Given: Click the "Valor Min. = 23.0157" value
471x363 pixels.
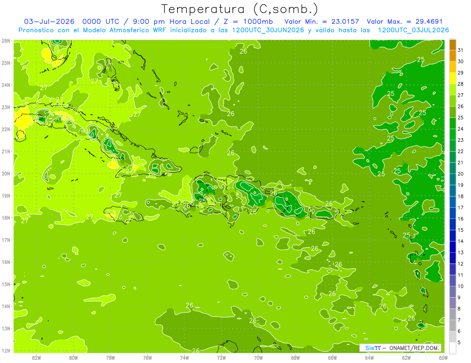Looking at the screenshot, I should click(x=321, y=22).
